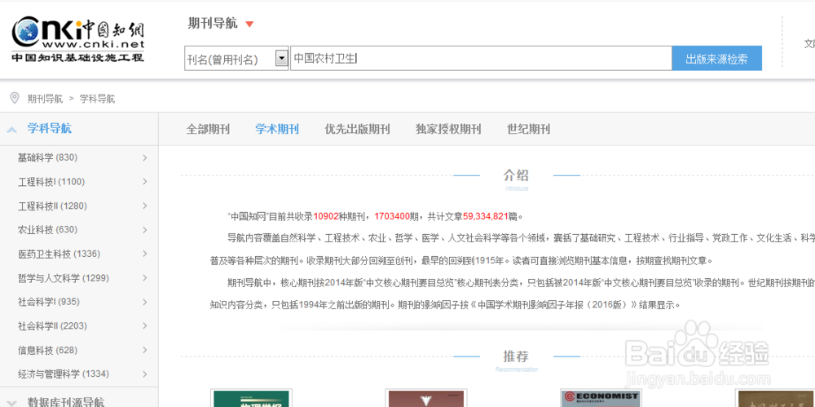Expand the 哲学与人文科学 chevron arrow
The image size is (815, 407).
[x=144, y=278]
